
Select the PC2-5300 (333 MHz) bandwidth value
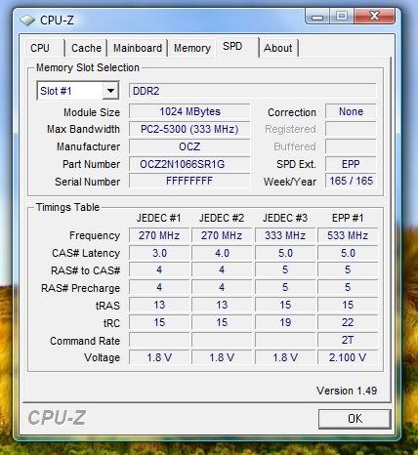pos(189,129)
